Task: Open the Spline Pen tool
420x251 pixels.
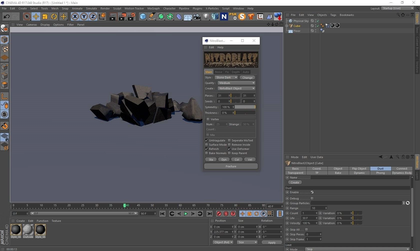Action: click(152, 17)
